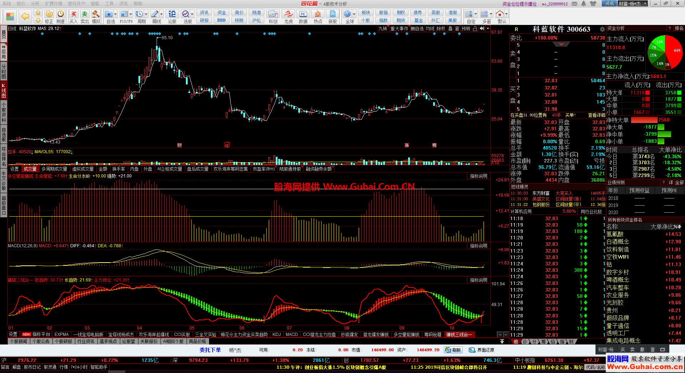Select the KDJ indicator tab
This screenshot has width=685, height=373.
click(276, 335)
